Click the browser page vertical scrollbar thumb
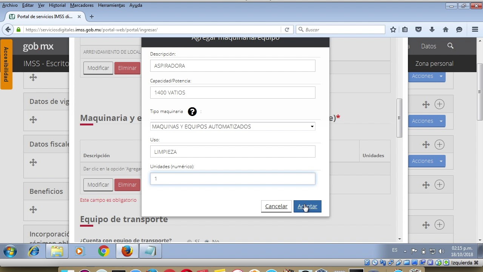 point(480,92)
